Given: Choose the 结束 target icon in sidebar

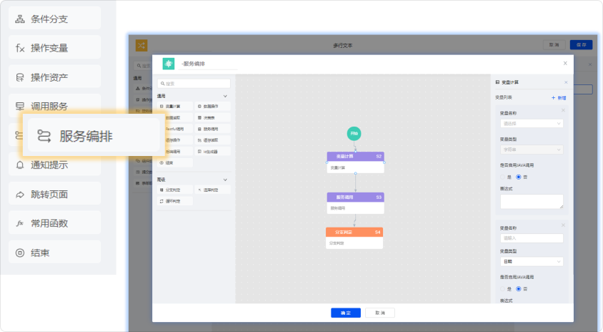Looking at the screenshot, I should coord(20,253).
